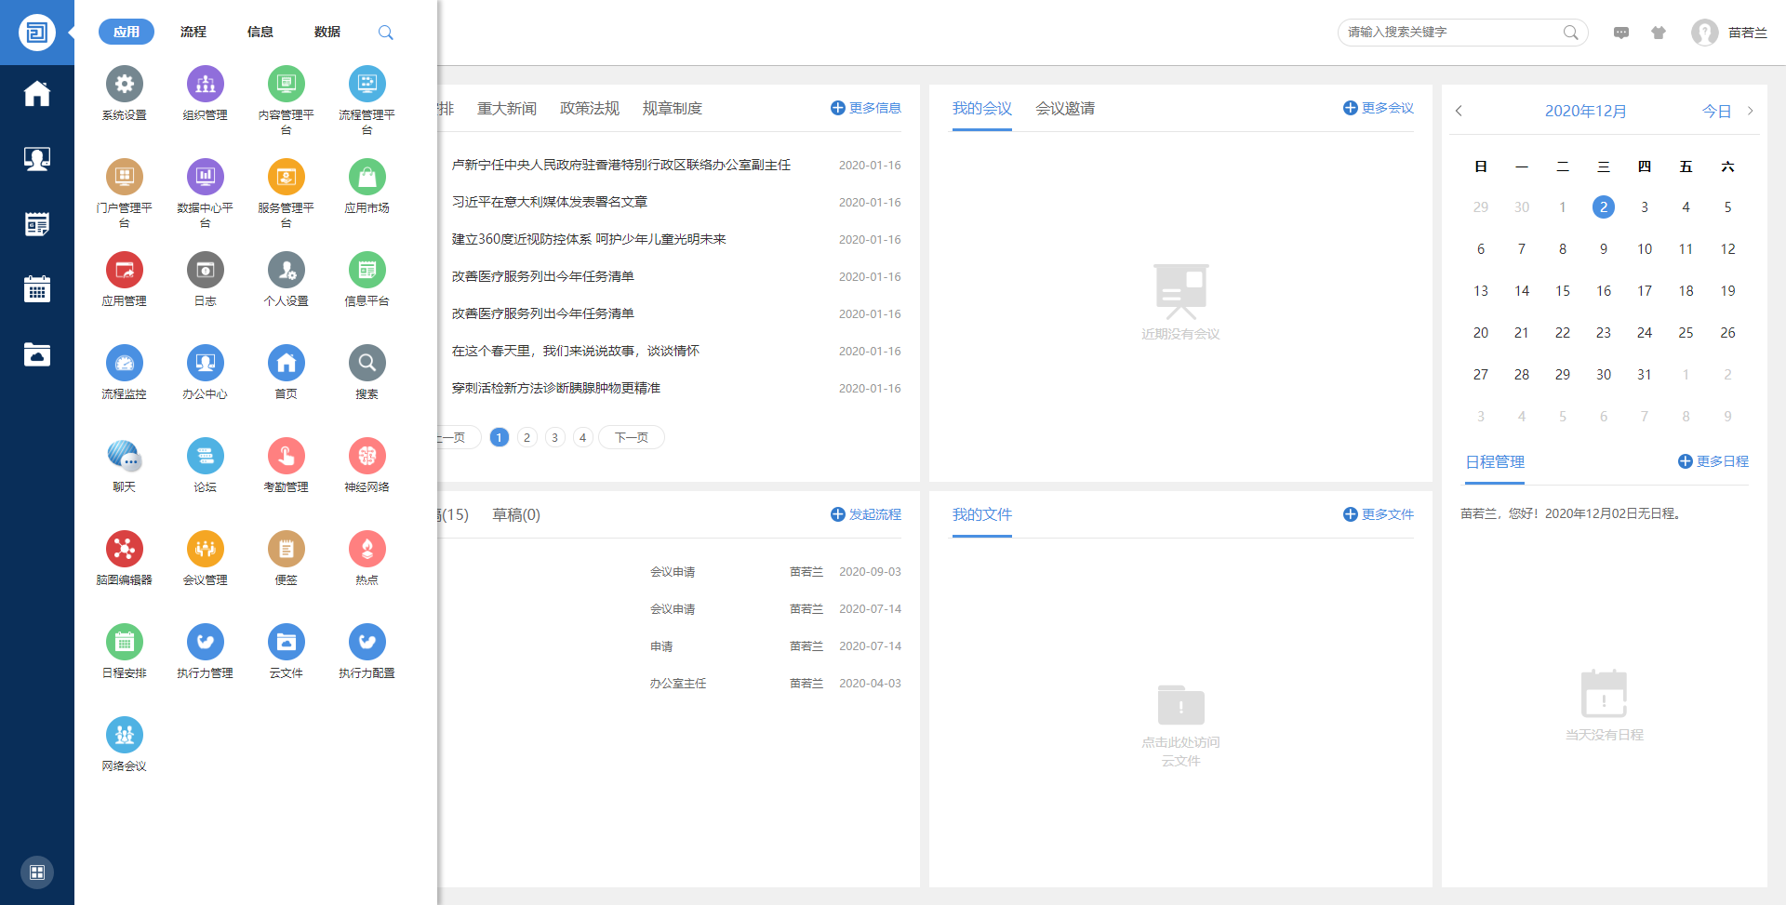The width and height of the screenshot is (1786, 905).
Task: Open 日程安排 app icon
Action: pyautogui.click(x=125, y=642)
